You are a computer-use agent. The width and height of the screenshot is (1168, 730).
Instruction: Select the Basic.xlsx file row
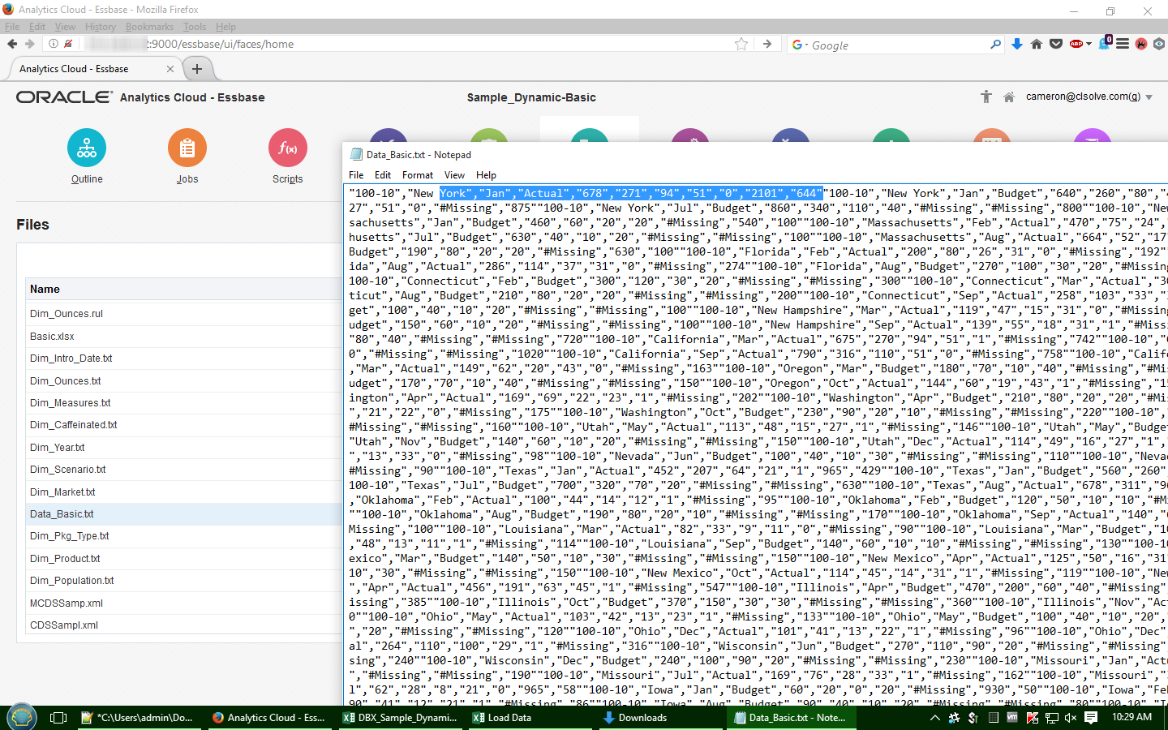[x=183, y=336]
